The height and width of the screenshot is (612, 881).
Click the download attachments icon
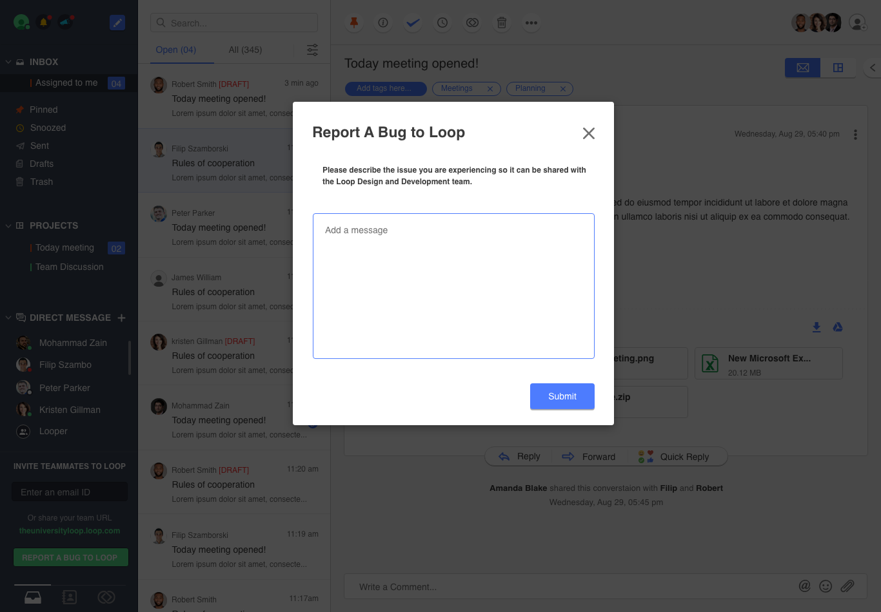[817, 327]
